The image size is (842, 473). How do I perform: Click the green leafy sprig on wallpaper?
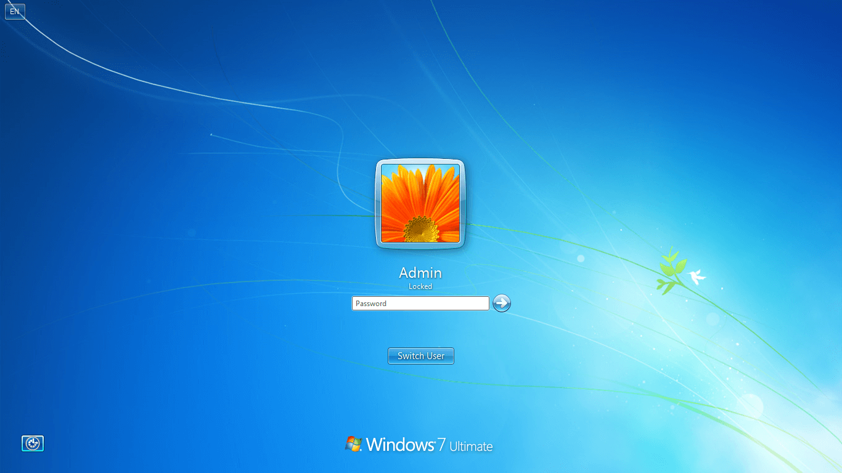pos(670,270)
